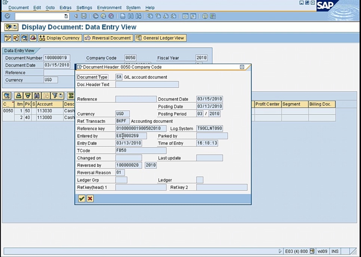Open the Settings menu
Viewport: 361px width, 257px height.
click(84, 7)
